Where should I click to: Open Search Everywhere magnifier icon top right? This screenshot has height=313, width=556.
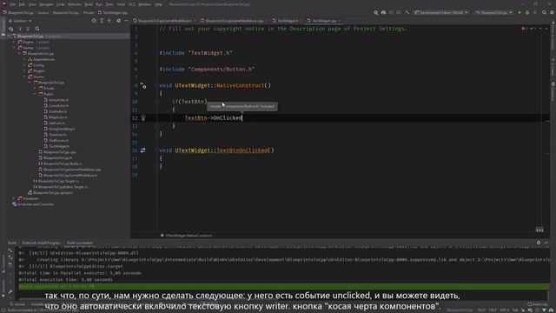click(x=545, y=12)
